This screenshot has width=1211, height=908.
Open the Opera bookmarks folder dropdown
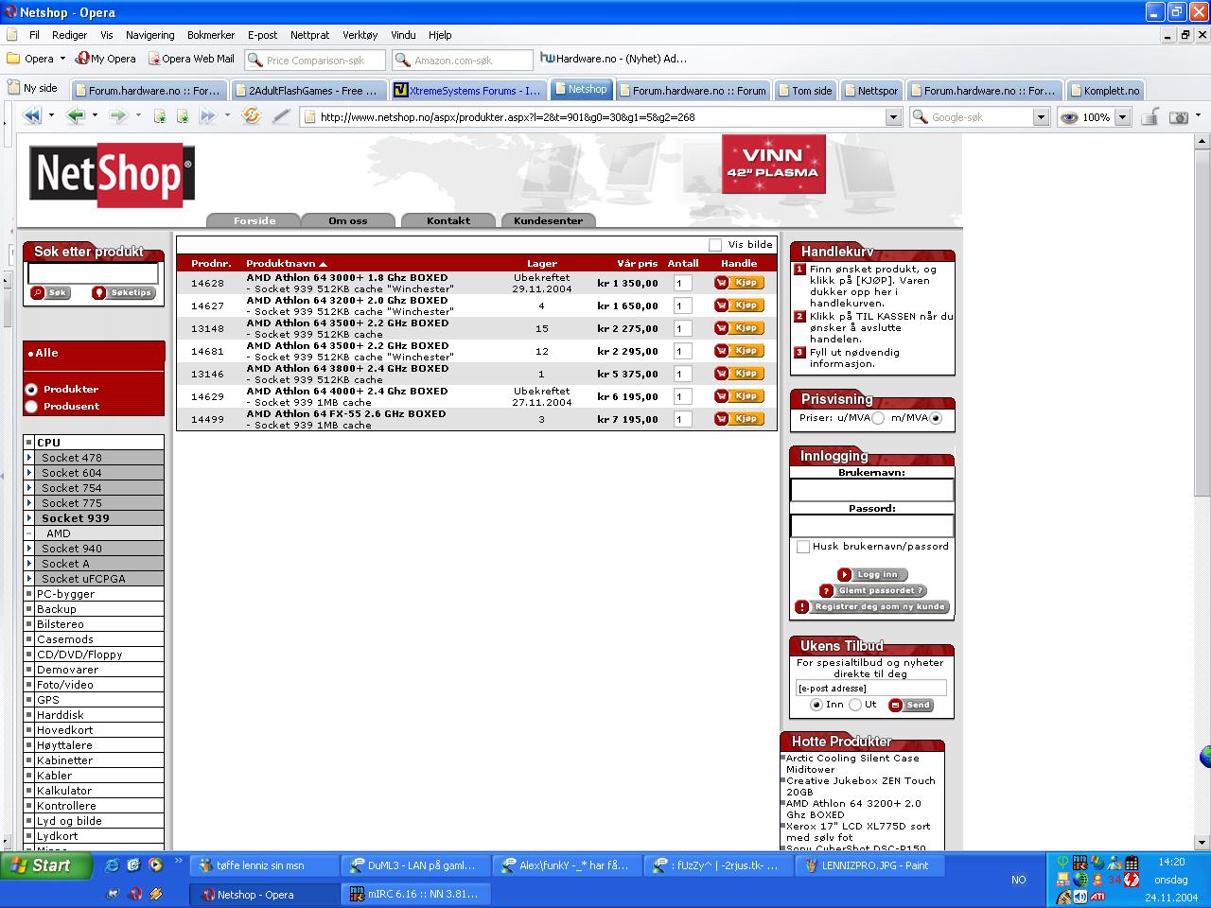[62, 59]
